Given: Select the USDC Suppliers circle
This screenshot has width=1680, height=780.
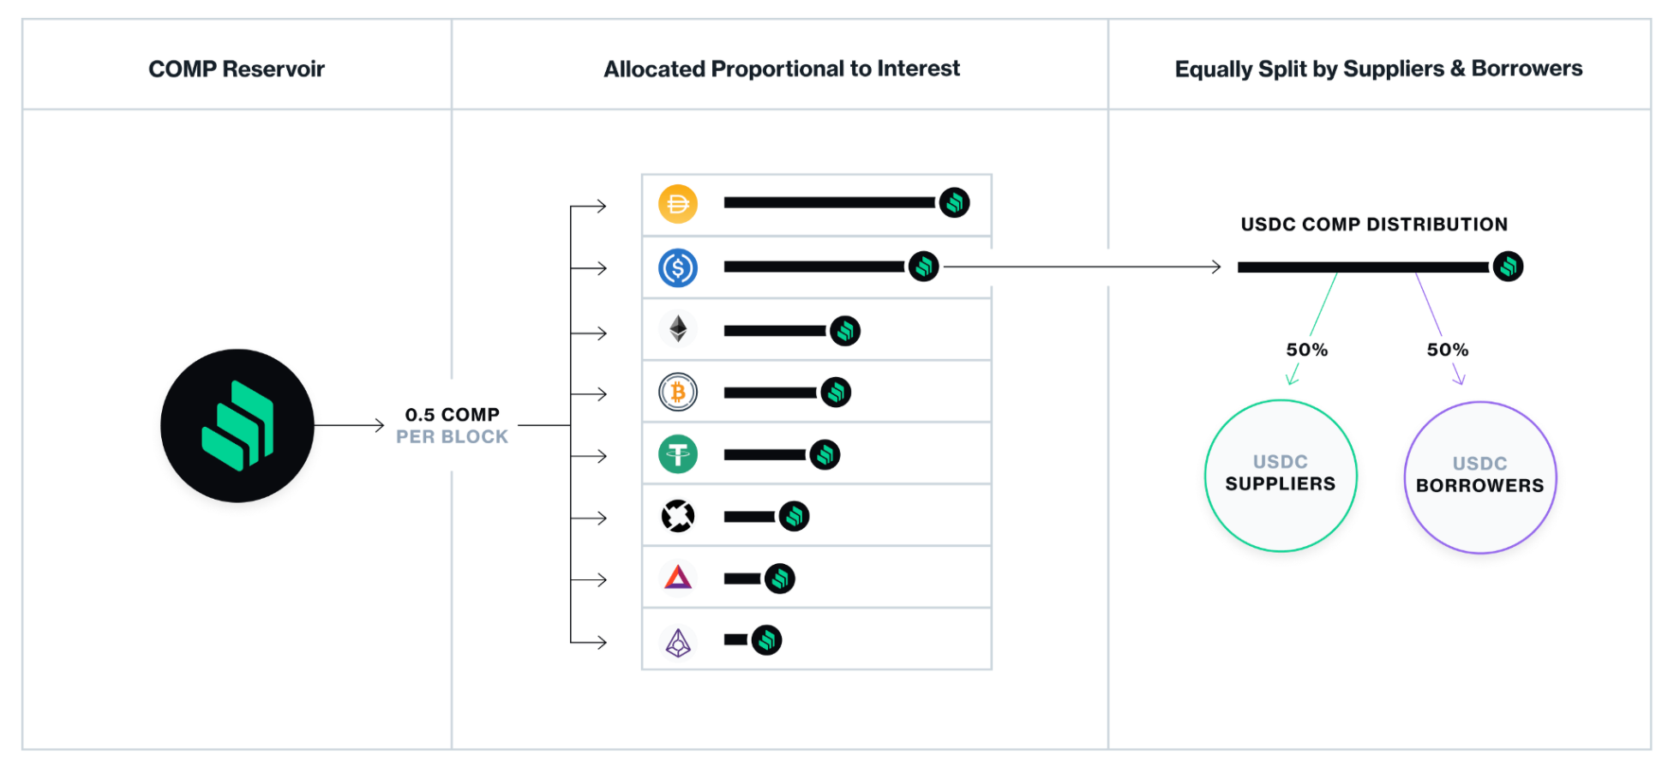Looking at the screenshot, I should click(x=1281, y=476).
